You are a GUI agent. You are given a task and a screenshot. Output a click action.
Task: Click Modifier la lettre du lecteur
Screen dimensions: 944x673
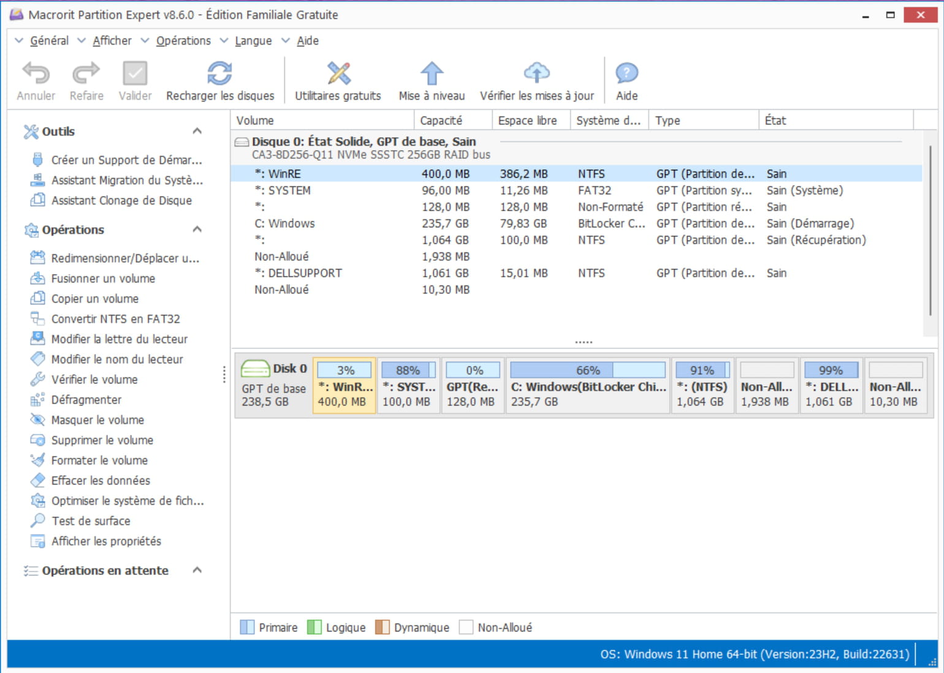[x=109, y=339]
